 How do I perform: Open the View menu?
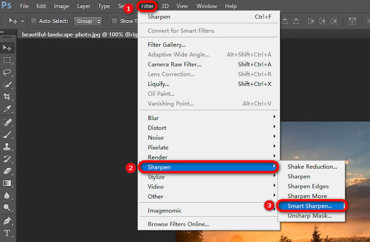(182, 6)
